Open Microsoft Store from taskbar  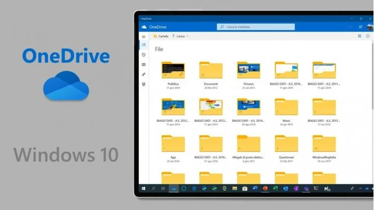pyautogui.click(x=245, y=189)
